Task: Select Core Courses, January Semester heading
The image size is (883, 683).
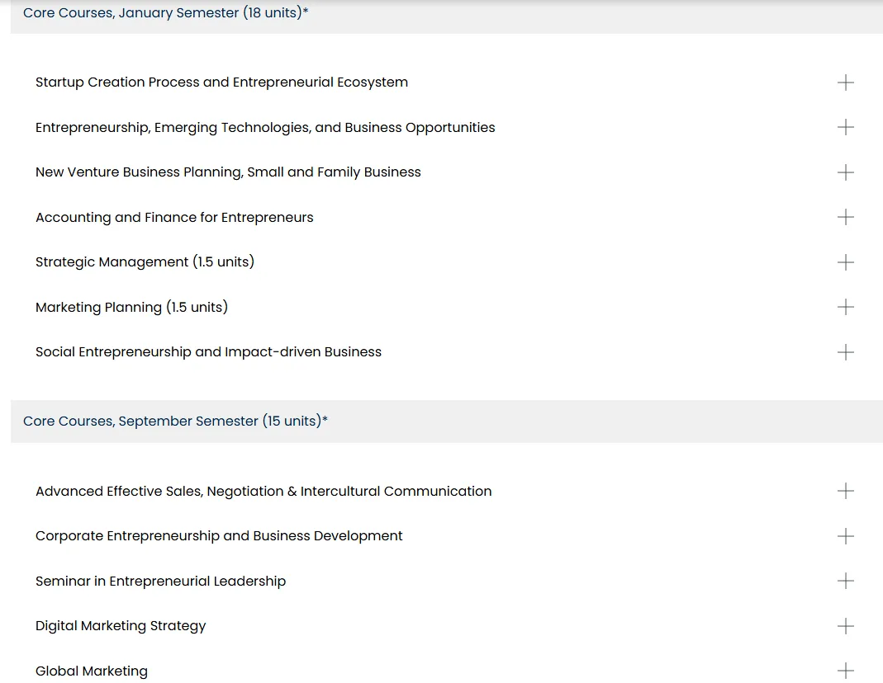Action: tap(165, 13)
